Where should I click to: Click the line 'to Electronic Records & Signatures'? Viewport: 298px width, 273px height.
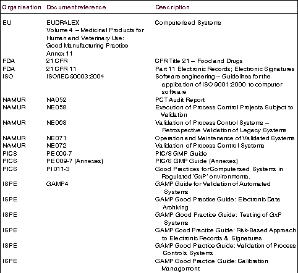(x=211, y=238)
